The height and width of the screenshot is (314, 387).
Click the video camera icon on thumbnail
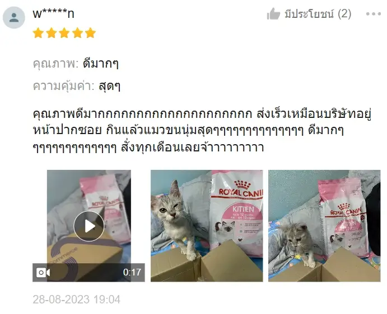(x=43, y=273)
